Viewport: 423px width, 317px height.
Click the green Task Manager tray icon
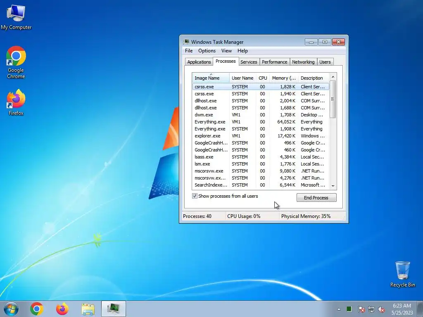coord(349,309)
